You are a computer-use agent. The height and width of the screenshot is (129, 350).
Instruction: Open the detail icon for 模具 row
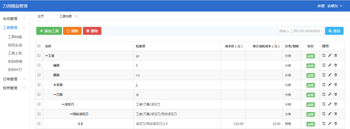(324, 75)
